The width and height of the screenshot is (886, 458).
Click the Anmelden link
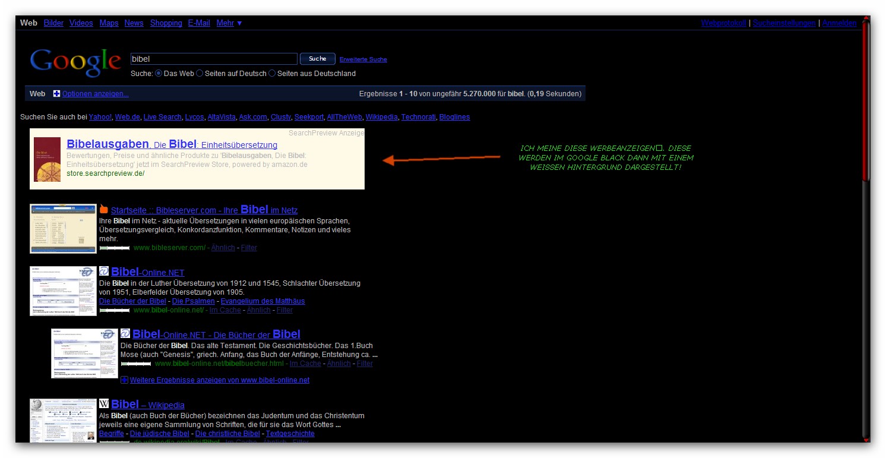(840, 23)
